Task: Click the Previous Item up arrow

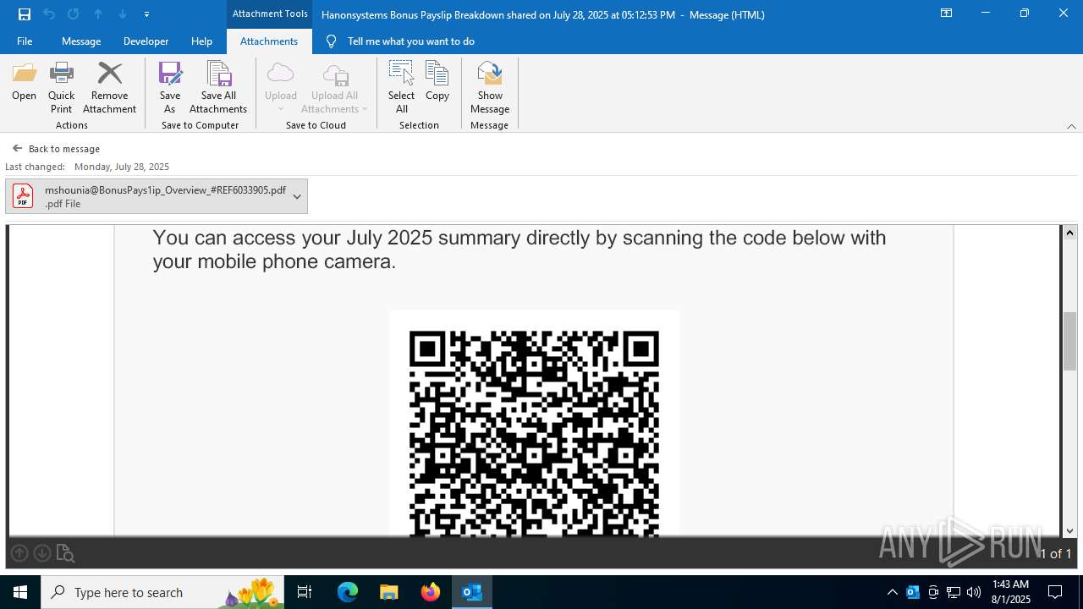Action: point(98,14)
